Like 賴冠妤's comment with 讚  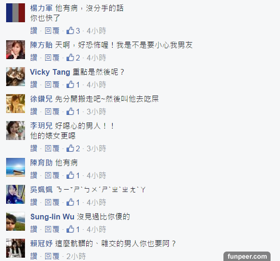click(34, 256)
